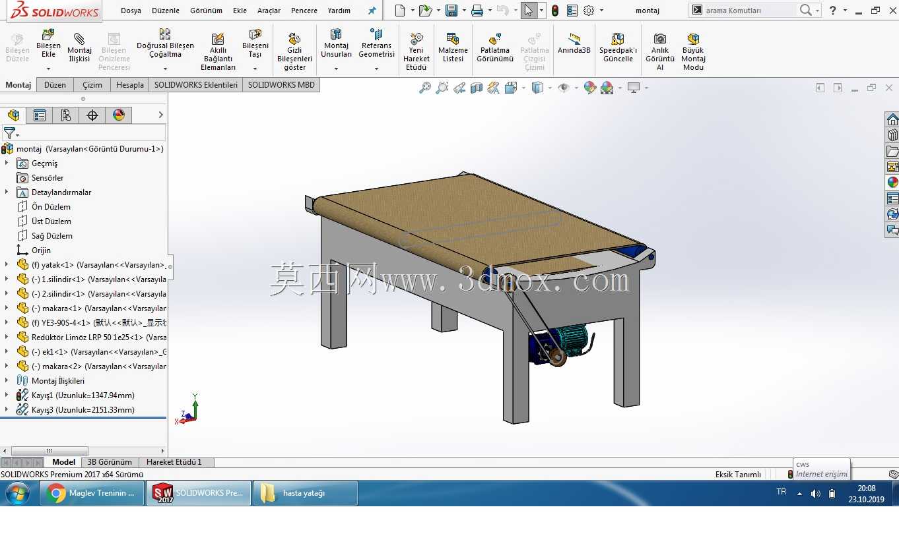Toggle Büyük Montaj Modu

pyautogui.click(x=693, y=52)
